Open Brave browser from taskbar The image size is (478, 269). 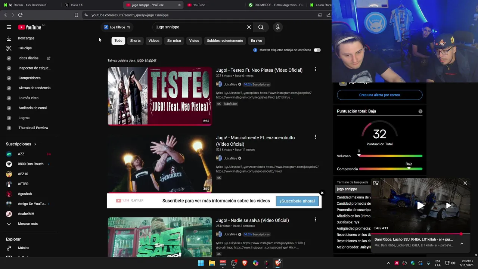point(245,263)
